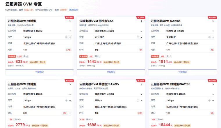Image resolution: width=221 pixels, height=128 pixels.
Task: Click the 可拼团 badge on the 1814.4 元 card
Action: point(212,18)
